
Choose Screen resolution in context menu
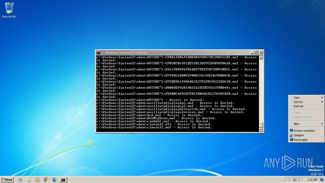306,131
